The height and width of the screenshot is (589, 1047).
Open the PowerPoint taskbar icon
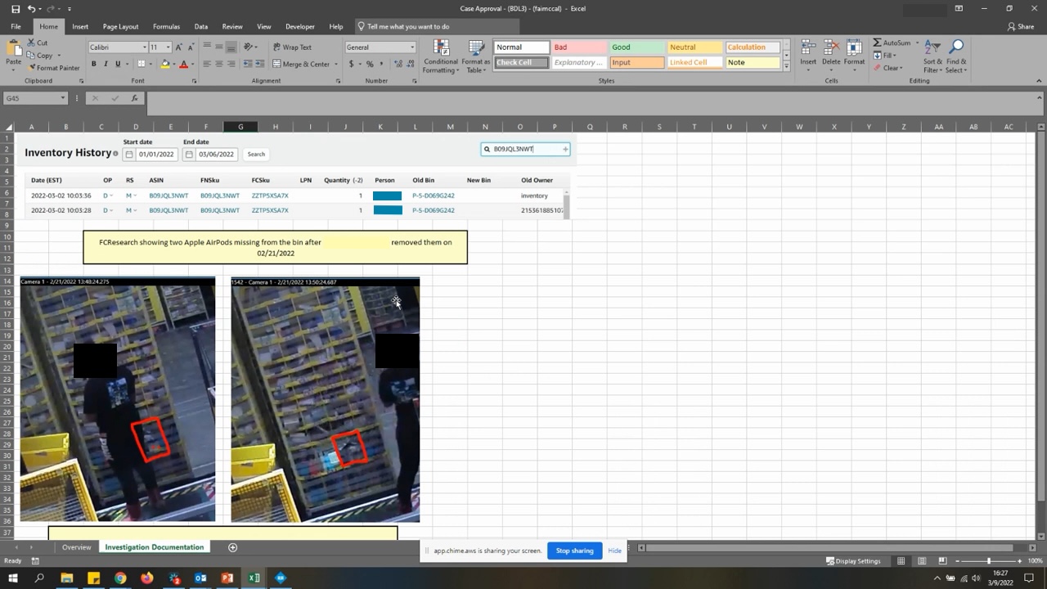pos(227,578)
